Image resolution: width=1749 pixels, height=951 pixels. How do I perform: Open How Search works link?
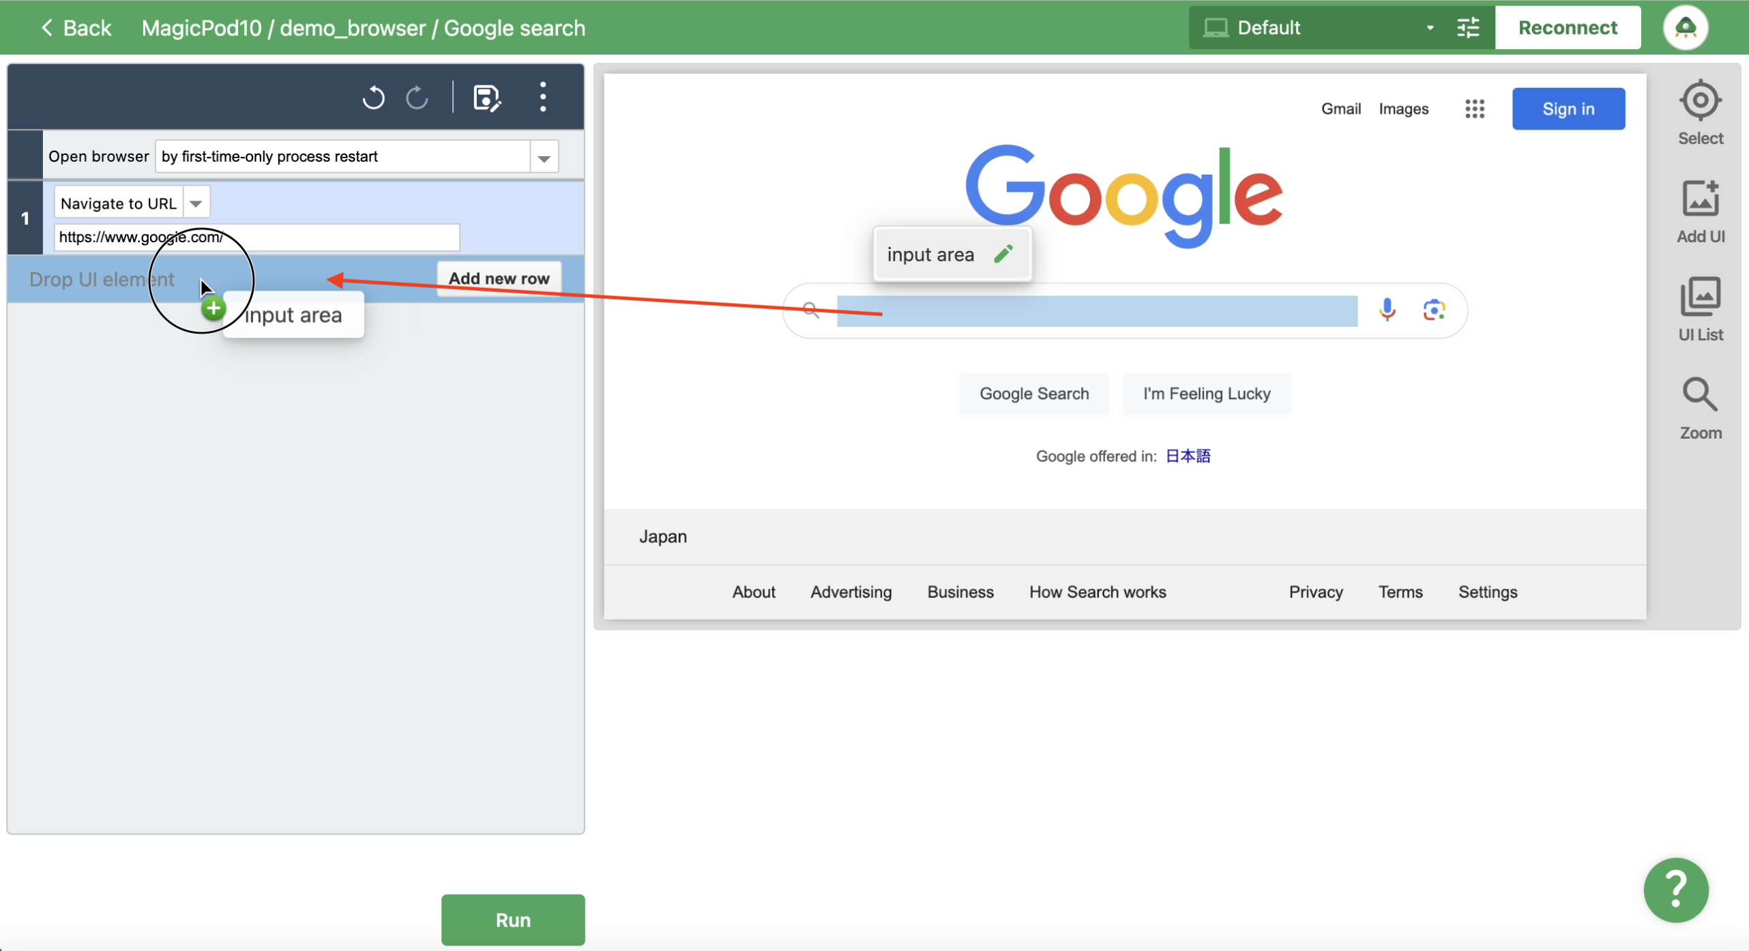(x=1098, y=592)
